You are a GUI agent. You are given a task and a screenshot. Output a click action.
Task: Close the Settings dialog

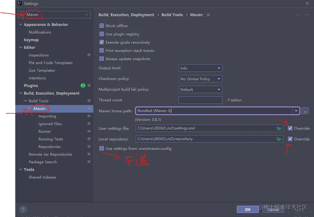[307, 3]
